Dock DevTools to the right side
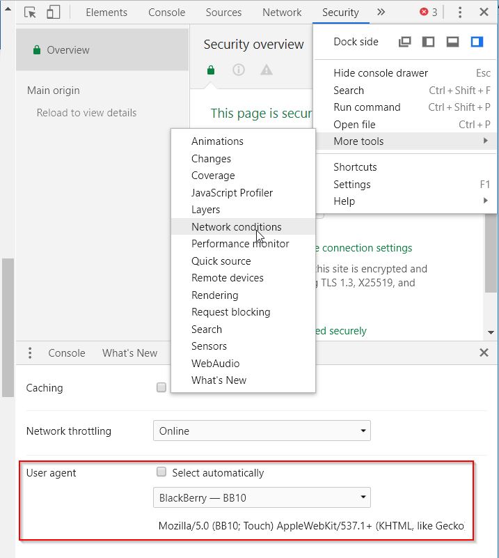499x558 pixels. tap(477, 42)
